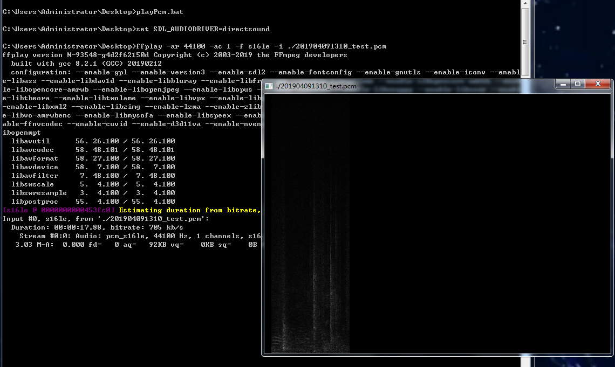The width and height of the screenshot is (615, 367).
Task: Click the yellow 'Estimating duration from bitrate' warning
Action: point(189,210)
